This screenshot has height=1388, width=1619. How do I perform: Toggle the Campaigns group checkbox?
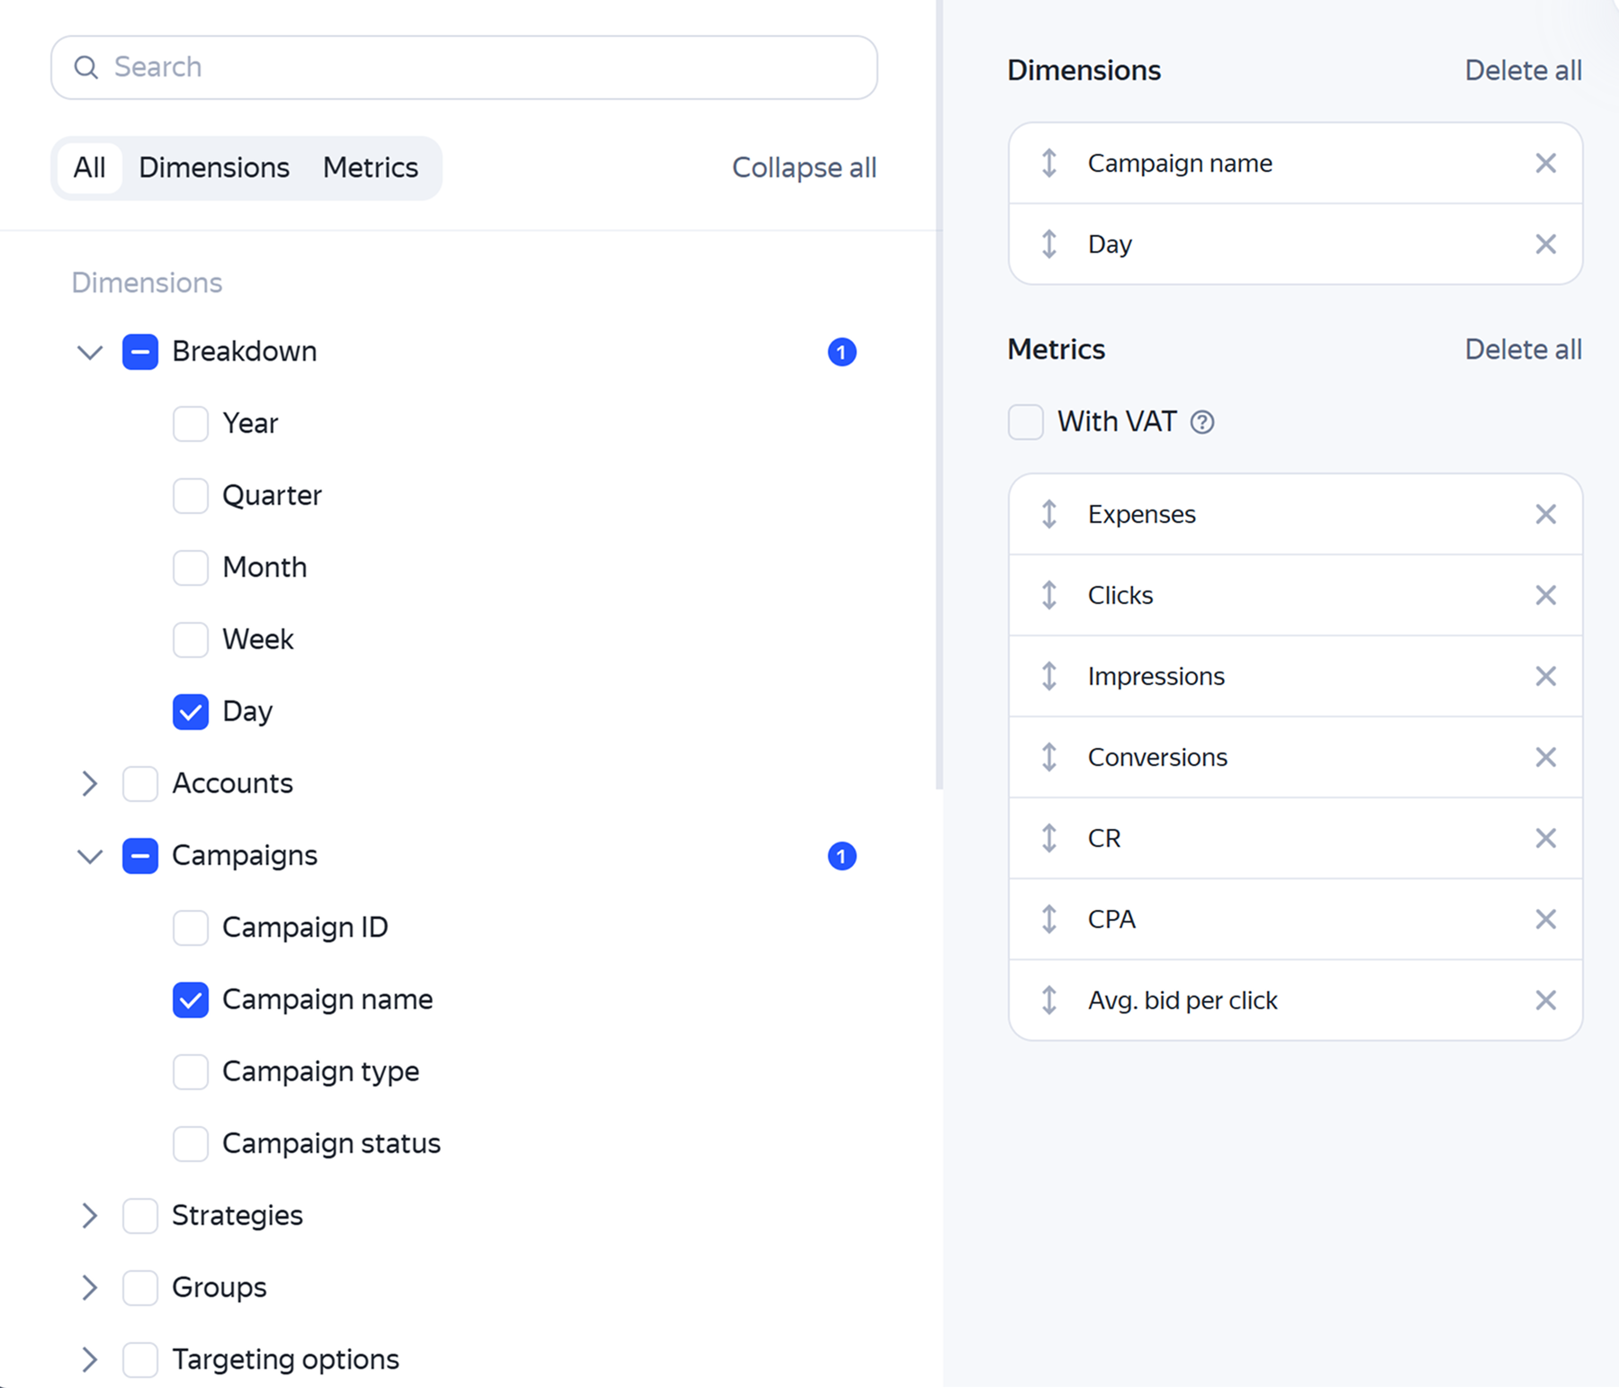(x=140, y=855)
